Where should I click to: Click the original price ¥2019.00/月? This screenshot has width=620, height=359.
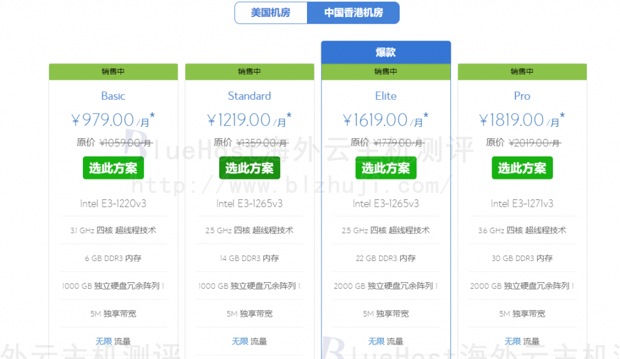tap(535, 143)
